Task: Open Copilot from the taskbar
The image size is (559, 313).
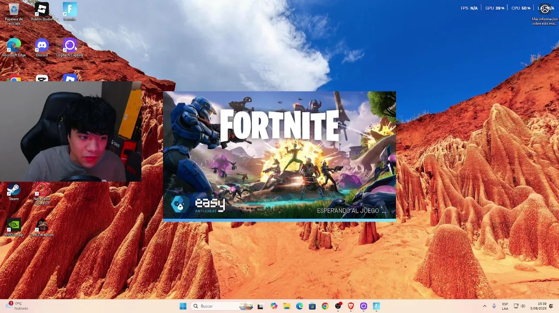Action: [274, 306]
